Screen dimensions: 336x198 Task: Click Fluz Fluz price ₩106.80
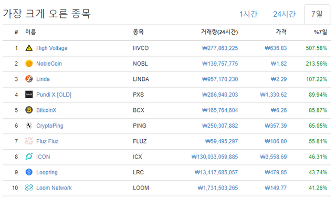276,141
